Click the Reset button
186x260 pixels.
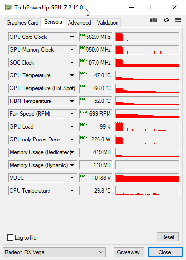(168, 237)
